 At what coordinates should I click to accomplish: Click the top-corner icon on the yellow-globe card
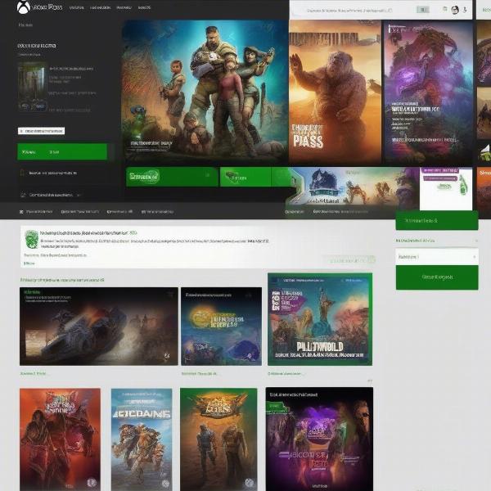click(x=249, y=295)
